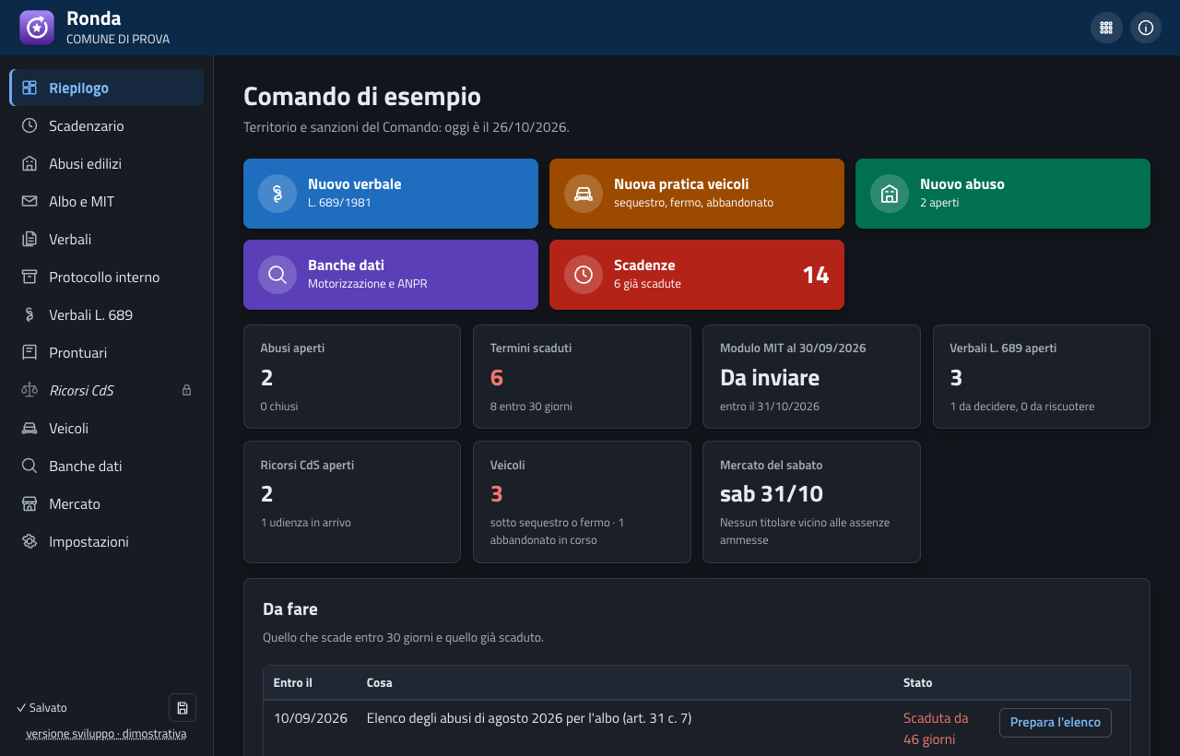Click the Mercato stall icon in sidebar

point(29,503)
